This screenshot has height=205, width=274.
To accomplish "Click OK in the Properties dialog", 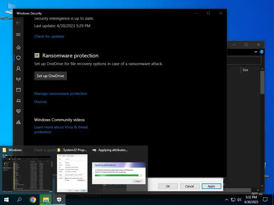I will 168,186.
